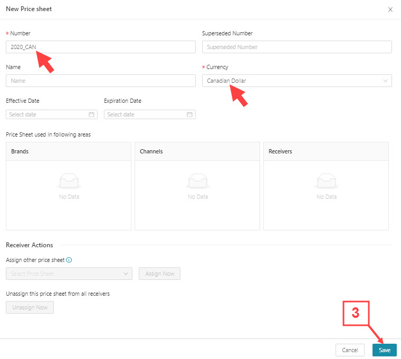Click the Number input field
Screen dimensions: 401x359
[x=100, y=47]
